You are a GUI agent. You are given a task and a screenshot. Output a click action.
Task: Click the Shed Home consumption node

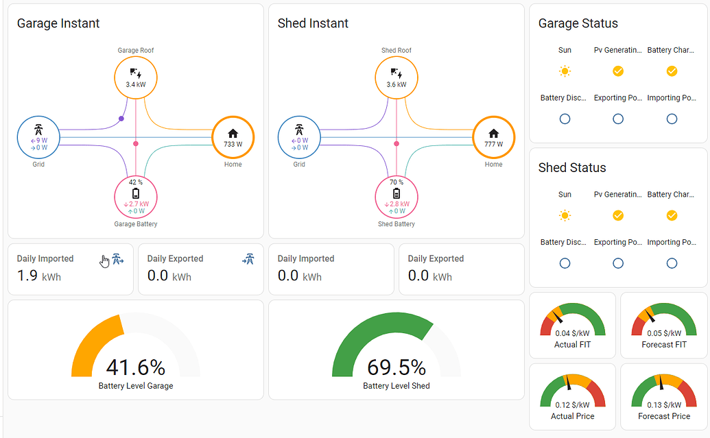(493, 138)
